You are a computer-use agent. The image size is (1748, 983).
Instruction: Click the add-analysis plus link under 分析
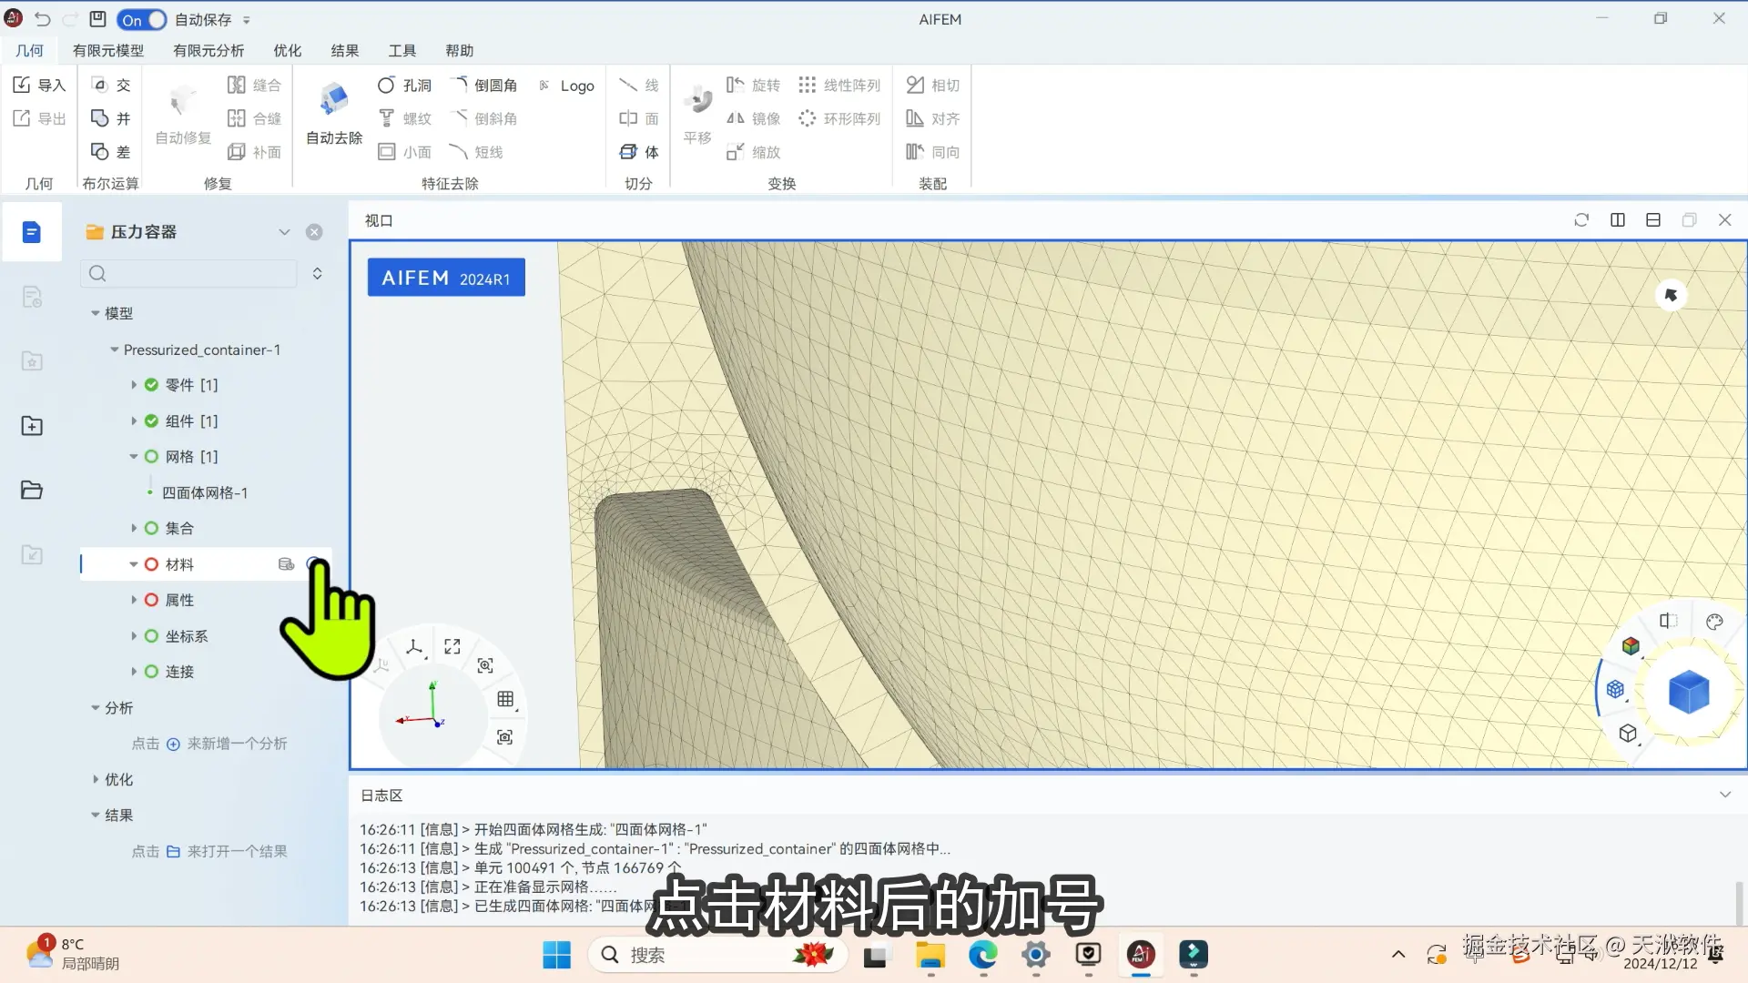[x=173, y=744]
